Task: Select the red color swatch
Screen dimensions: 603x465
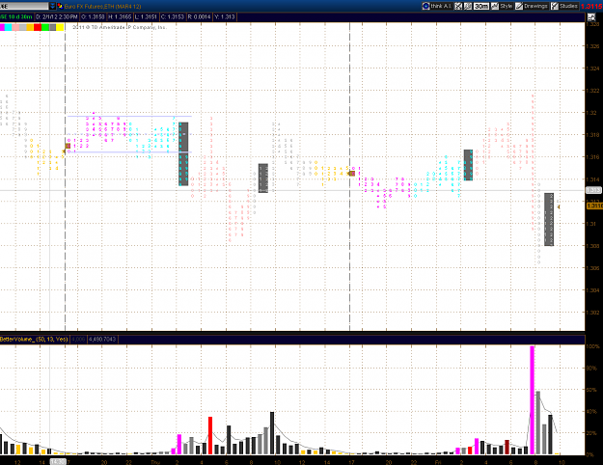Action: coord(38,27)
